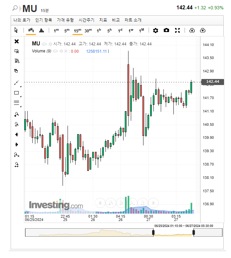Click the X remove-all-drawings tool
This screenshot has height=258, width=231.
(x=17, y=41)
